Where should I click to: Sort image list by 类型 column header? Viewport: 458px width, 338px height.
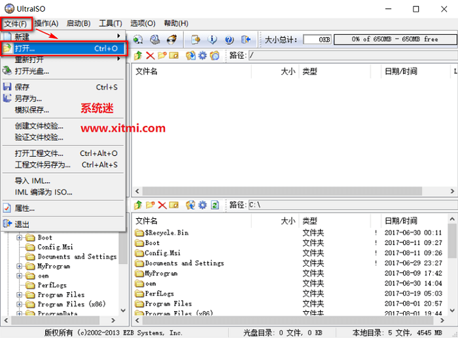(x=335, y=71)
